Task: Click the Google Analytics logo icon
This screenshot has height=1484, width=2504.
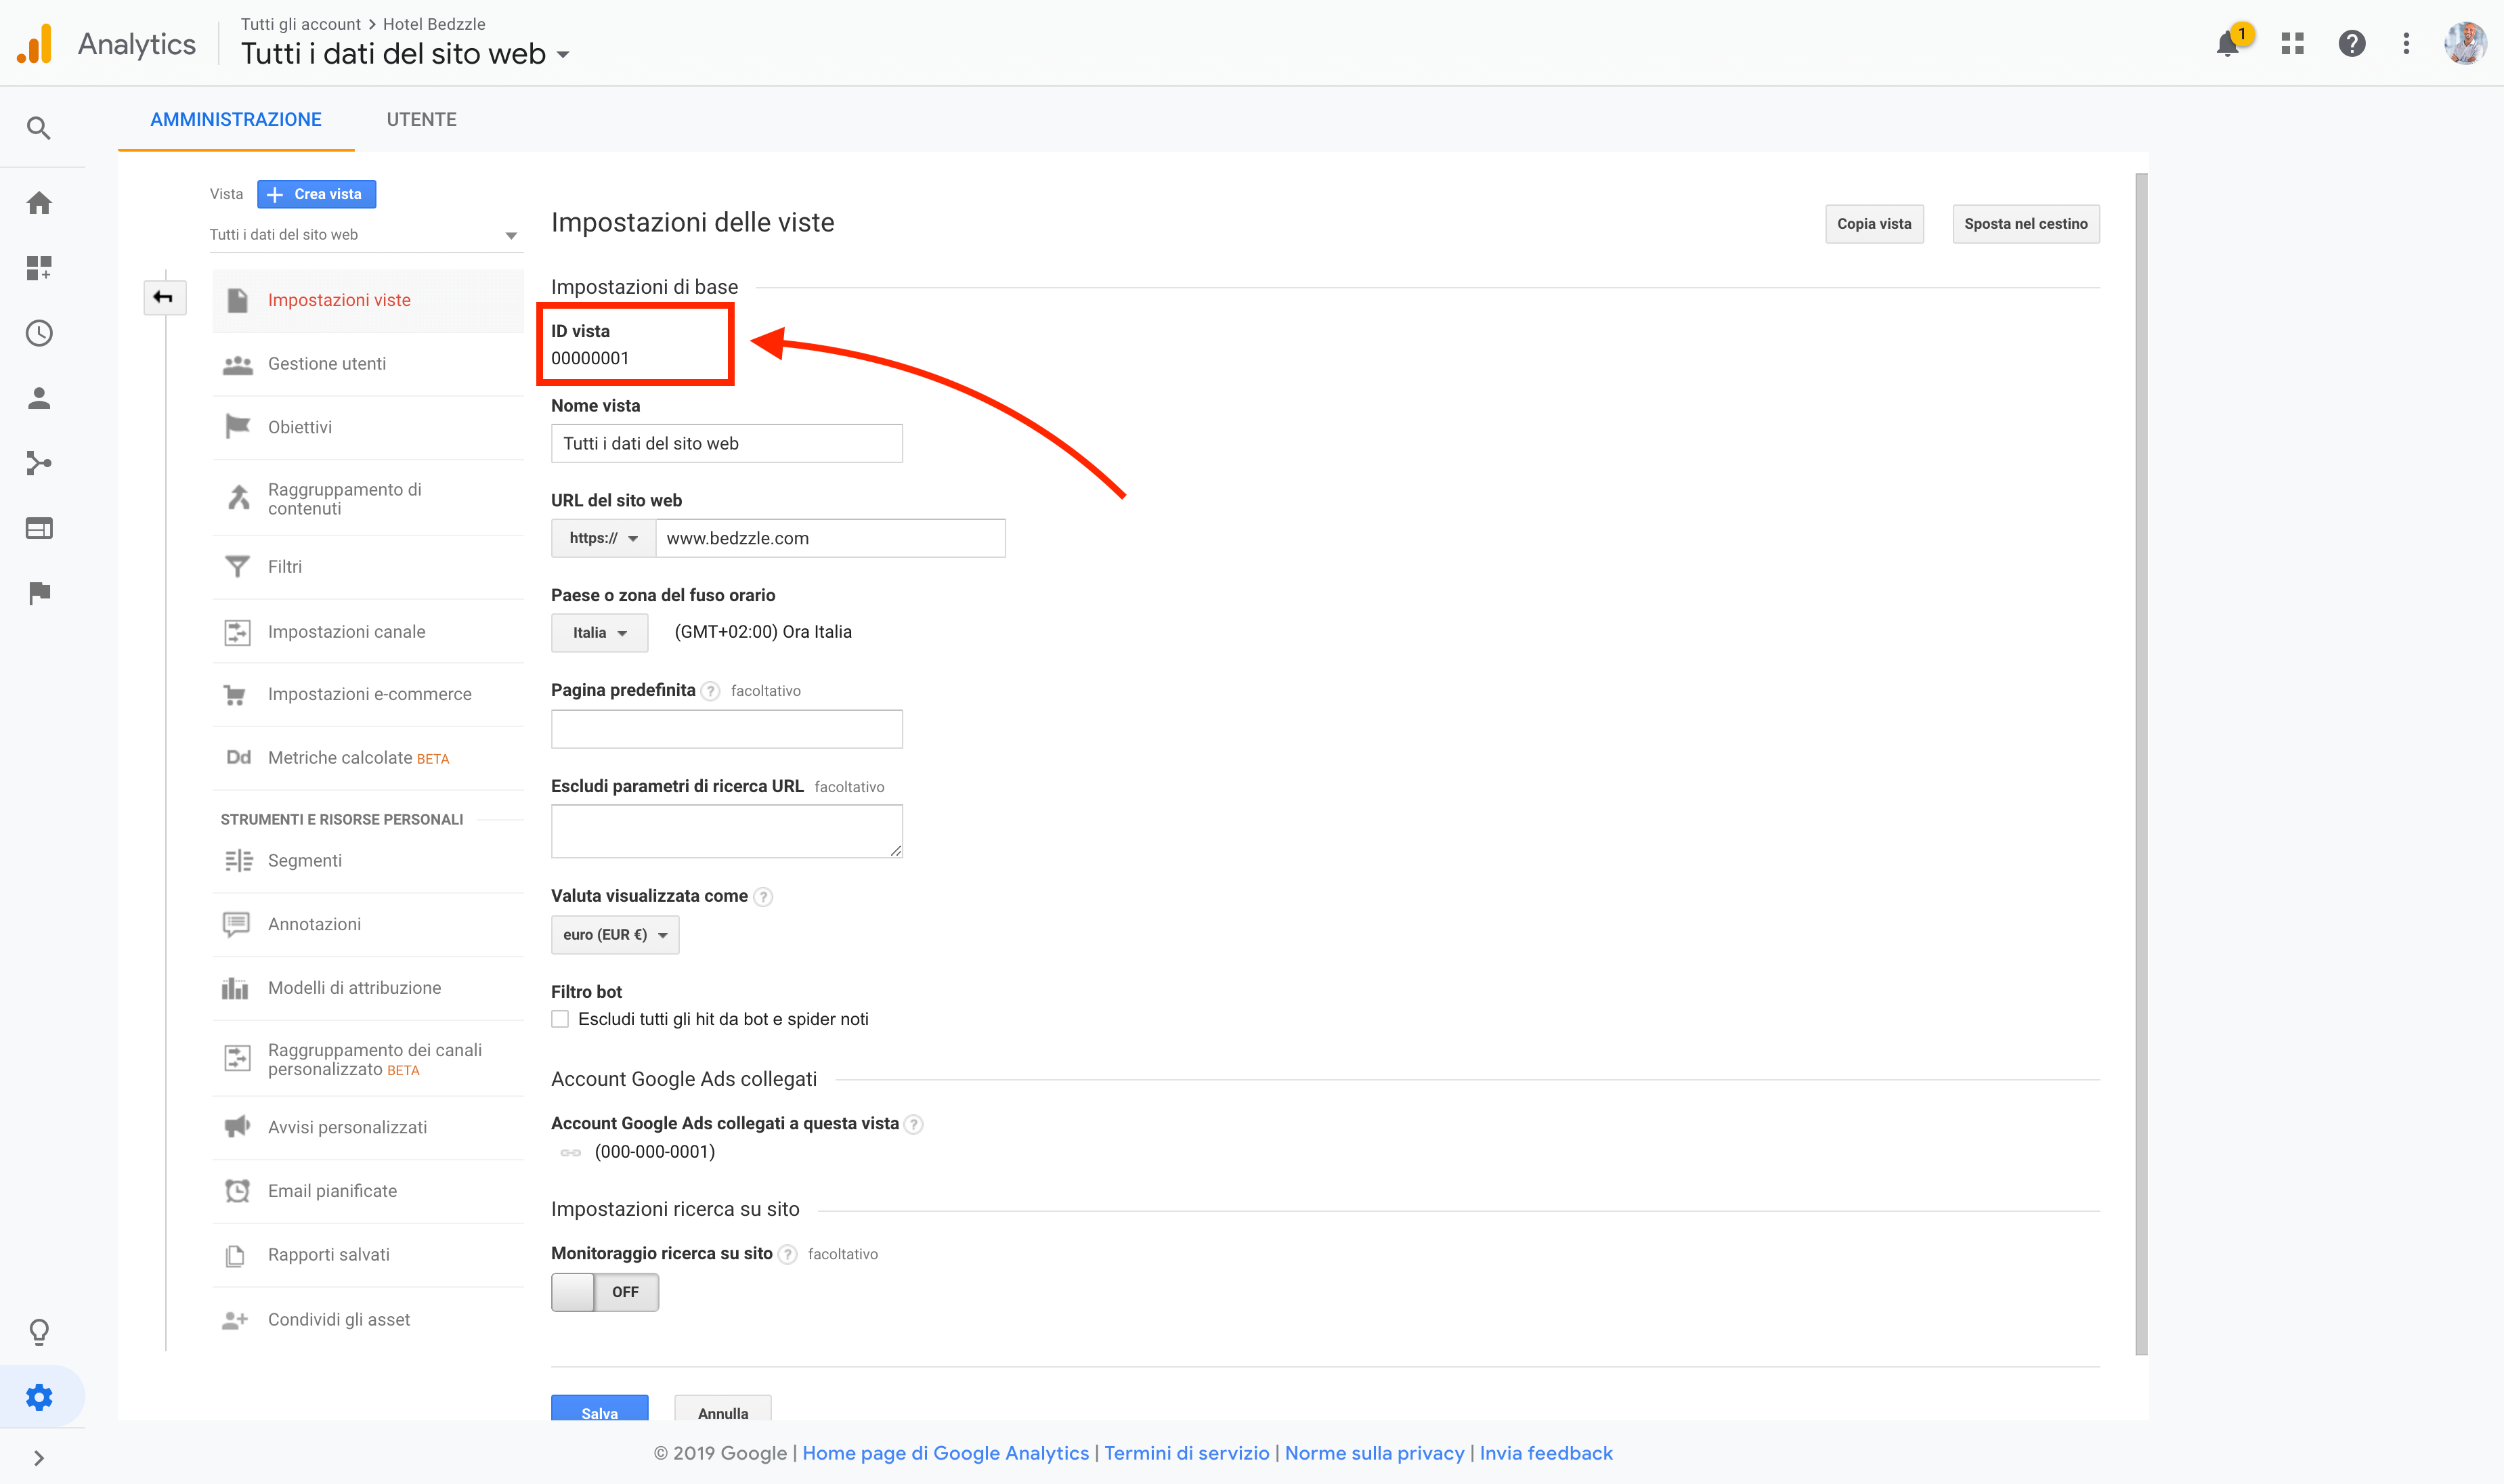Action: (x=35, y=44)
